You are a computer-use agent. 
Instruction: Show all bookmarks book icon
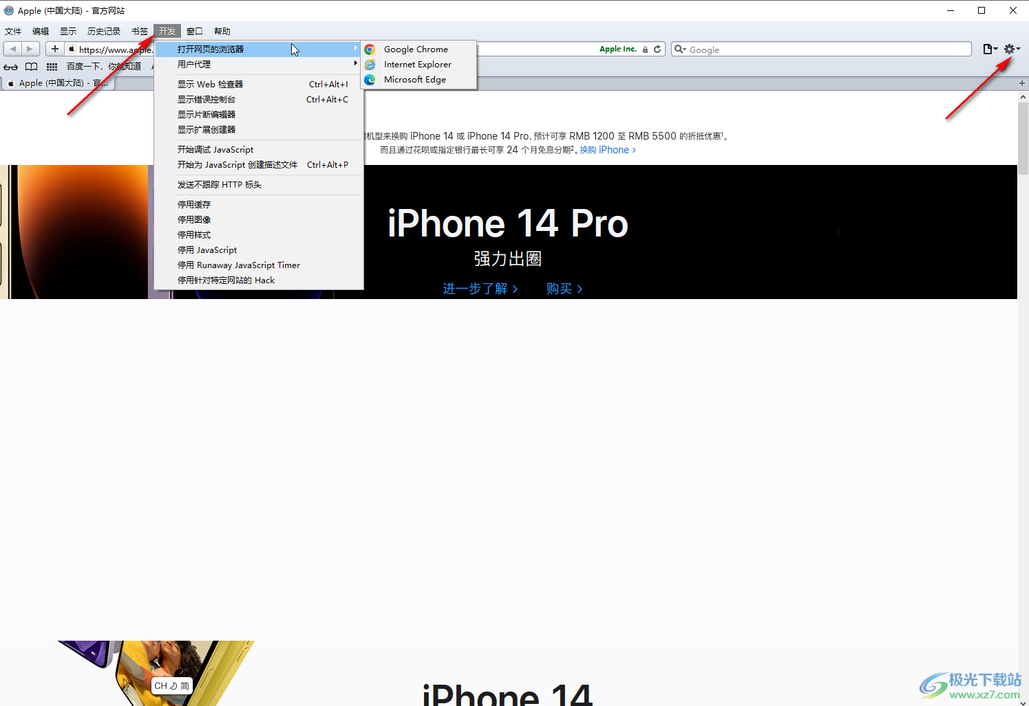tap(31, 67)
